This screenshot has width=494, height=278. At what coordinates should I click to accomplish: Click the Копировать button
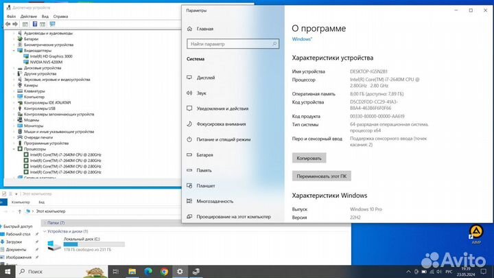[x=309, y=158]
